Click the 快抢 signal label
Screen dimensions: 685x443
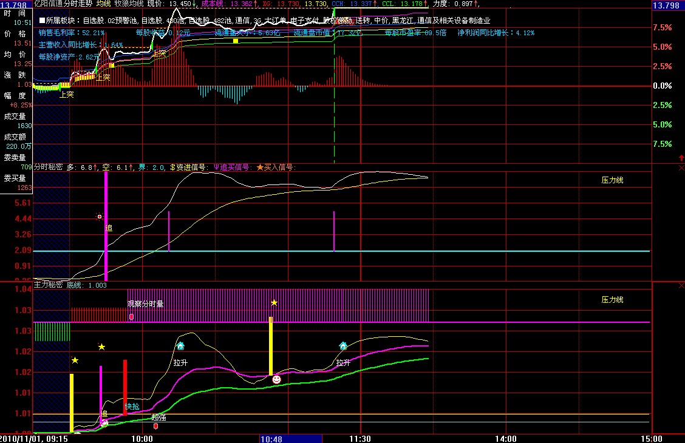(132, 407)
